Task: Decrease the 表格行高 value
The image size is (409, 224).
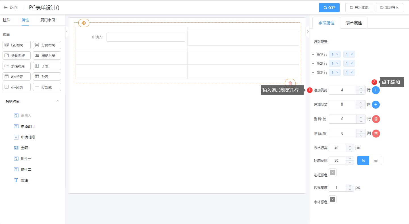Action: point(350,150)
